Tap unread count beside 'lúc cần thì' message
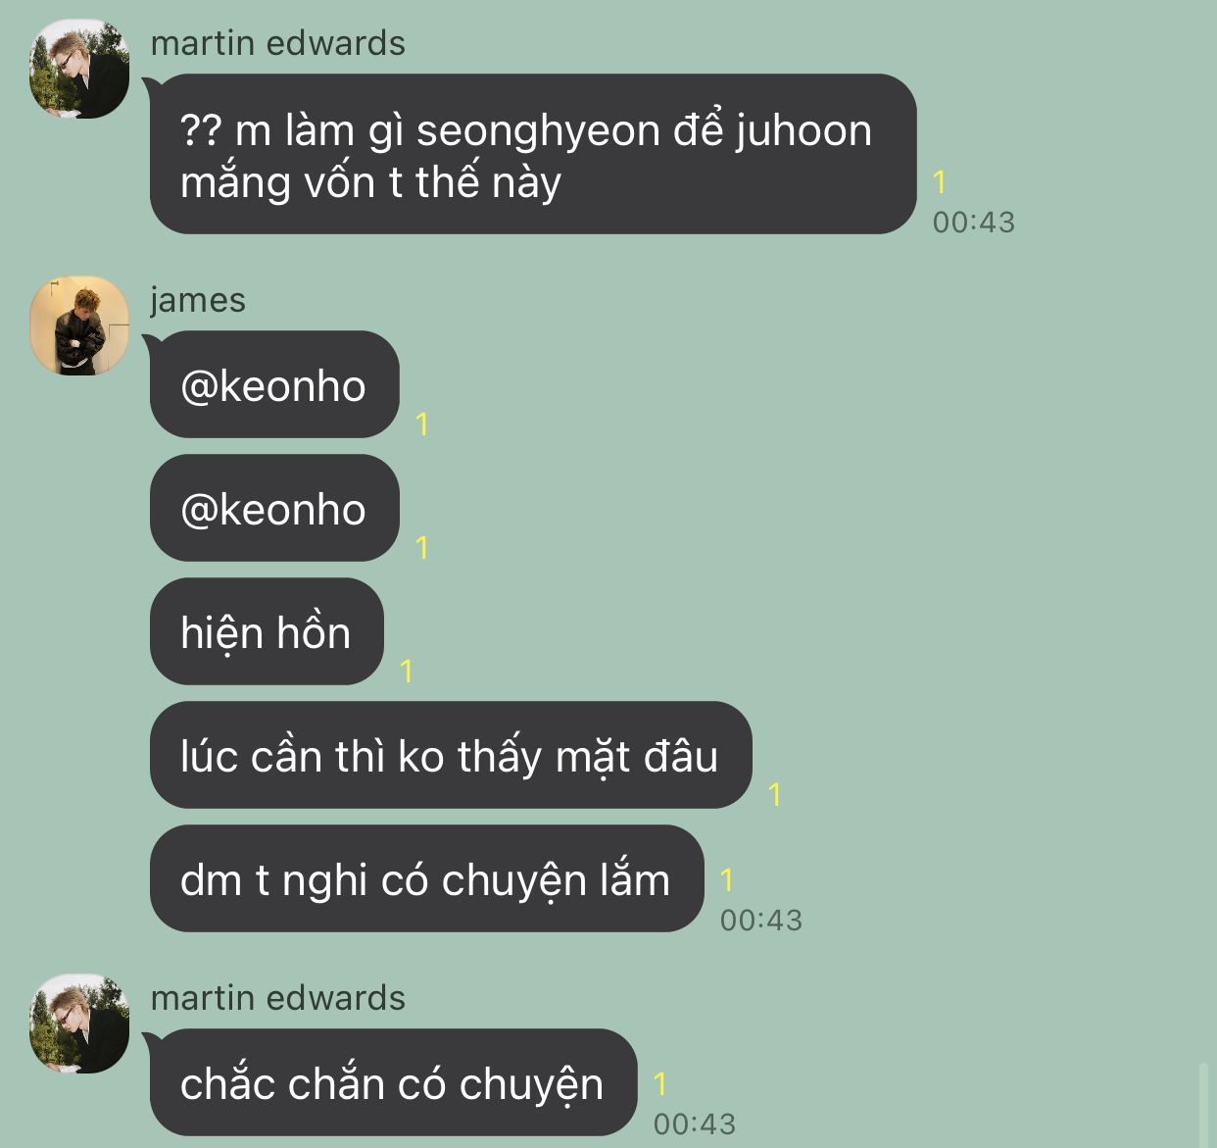This screenshot has width=1217, height=1148. (x=775, y=795)
